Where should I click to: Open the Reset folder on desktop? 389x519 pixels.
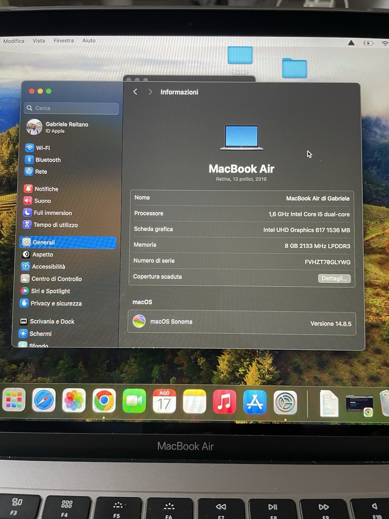coord(240,60)
